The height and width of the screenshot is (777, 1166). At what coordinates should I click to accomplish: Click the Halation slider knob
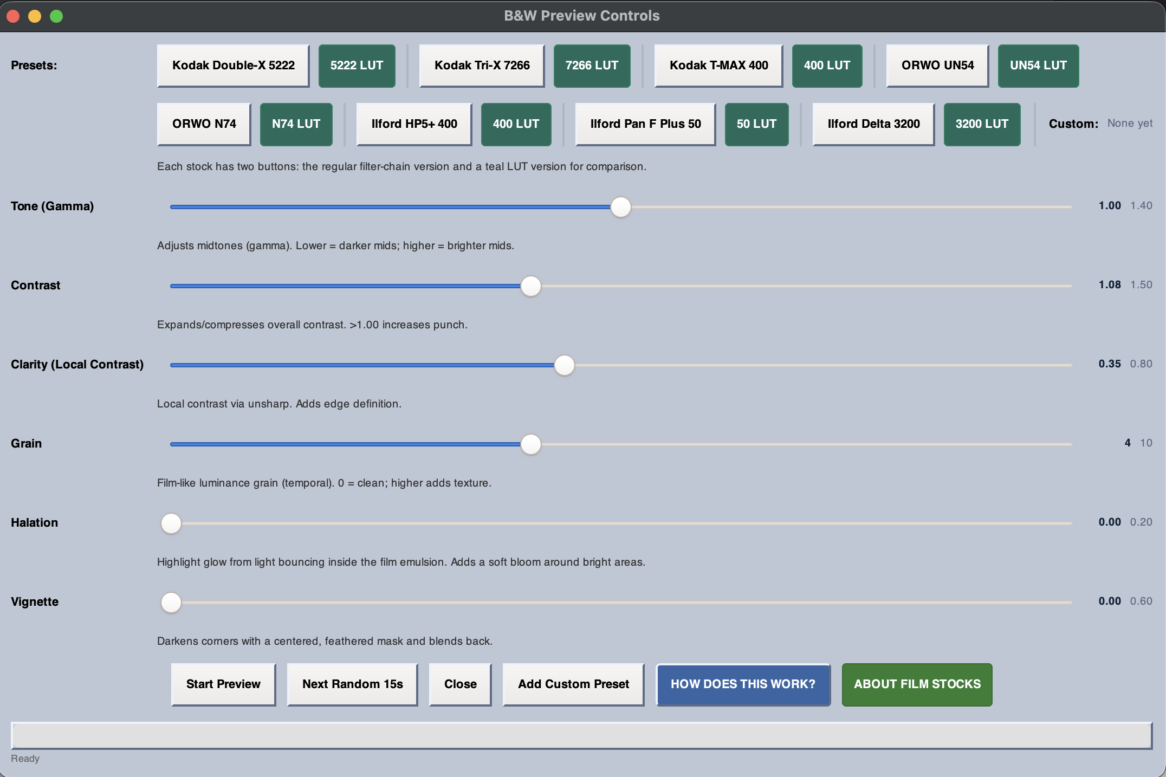[x=171, y=523]
